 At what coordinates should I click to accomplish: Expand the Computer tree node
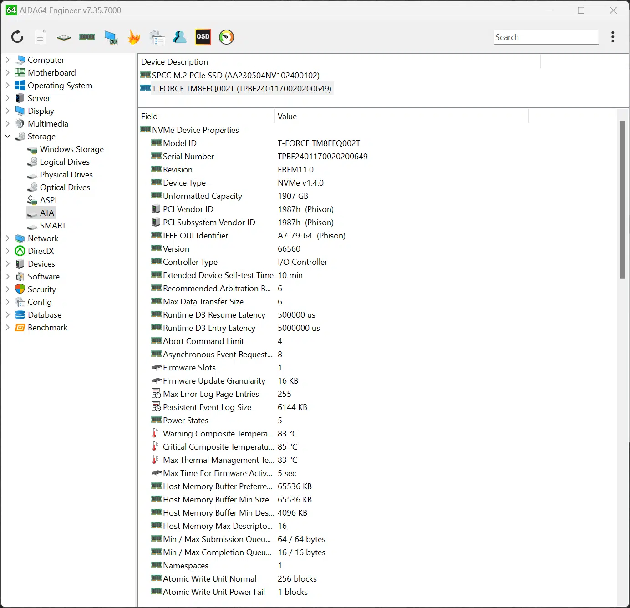[7, 60]
